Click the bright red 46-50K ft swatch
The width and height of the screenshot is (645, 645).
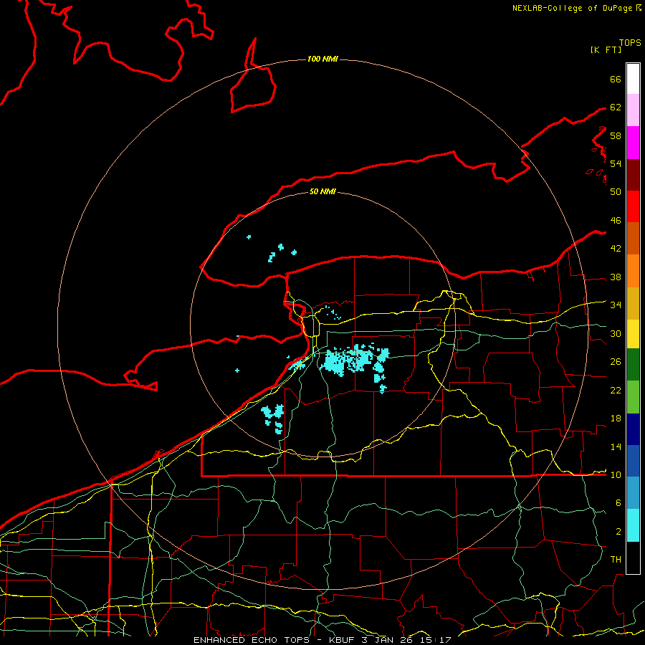[633, 206]
